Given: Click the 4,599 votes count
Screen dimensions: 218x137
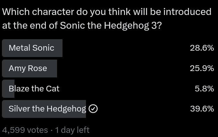Looking at the screenshot, I should (x=25, y=130).
